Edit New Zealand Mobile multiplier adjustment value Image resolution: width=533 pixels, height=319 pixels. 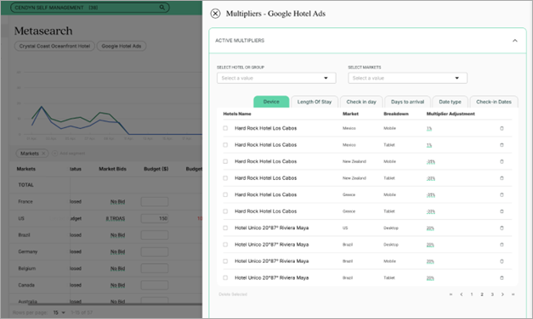pos(431,162)
